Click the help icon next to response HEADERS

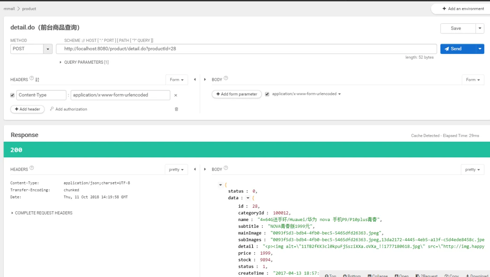tap(32, 168)
